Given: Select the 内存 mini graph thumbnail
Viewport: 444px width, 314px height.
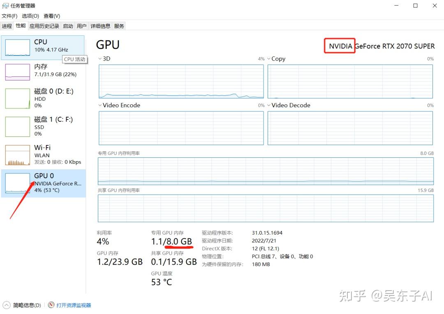Looking at the screenshot, I should click(18, 72).
